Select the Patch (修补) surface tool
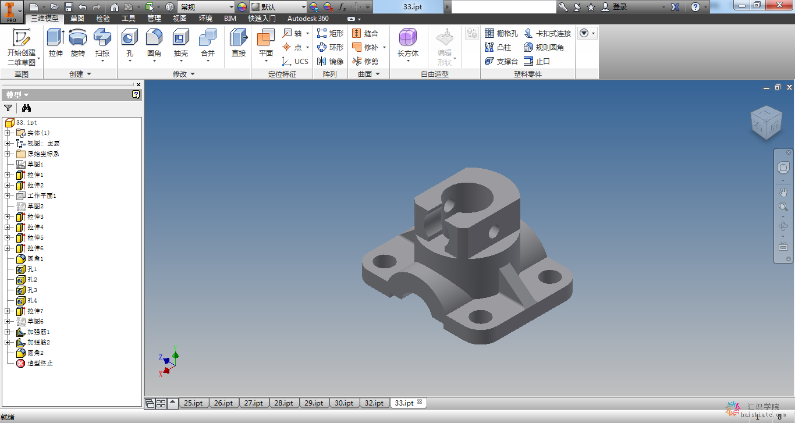Viewport: 795px width, 423px height. click(x=365, y=47)
